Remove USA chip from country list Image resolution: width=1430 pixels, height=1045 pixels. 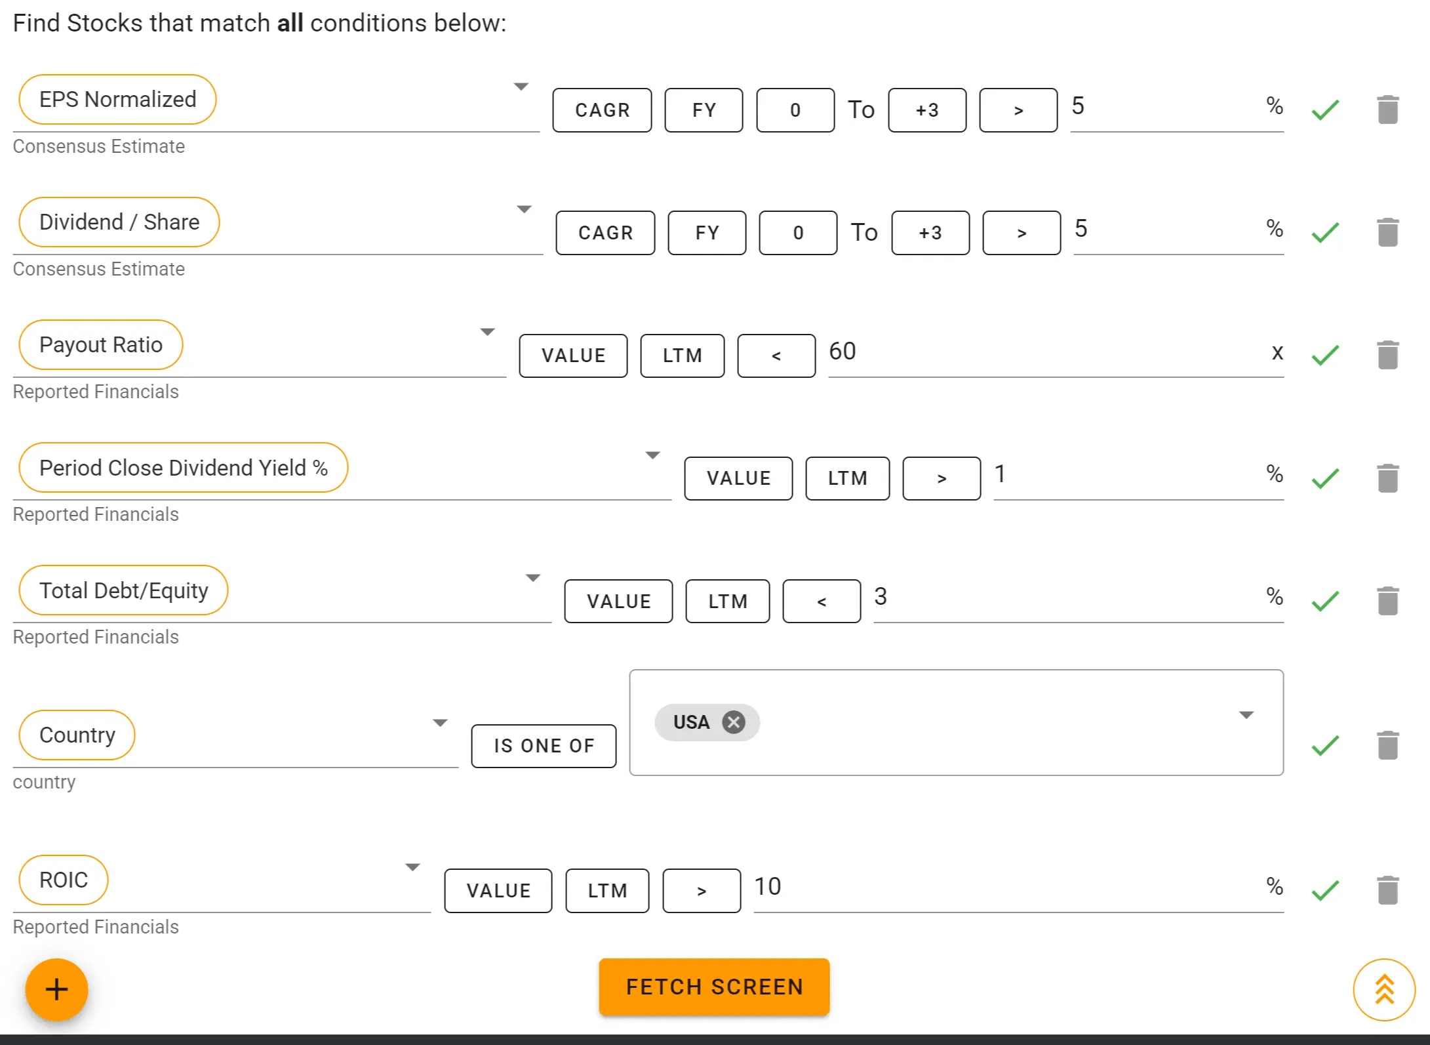coord(734,722)
